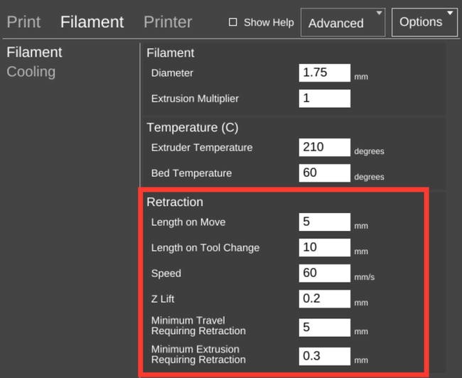Click the Length on Move field
This screenshot has height=378, width=462.
(325, 222)
